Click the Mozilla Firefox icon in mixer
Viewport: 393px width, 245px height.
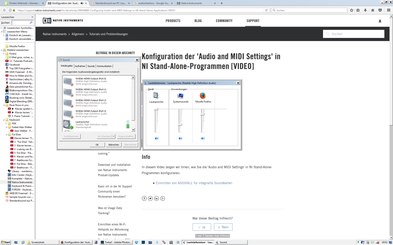click(203, 96)
